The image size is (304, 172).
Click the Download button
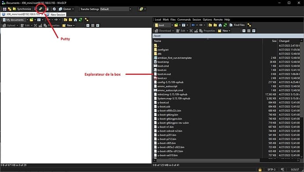click(x=163, y=31)
